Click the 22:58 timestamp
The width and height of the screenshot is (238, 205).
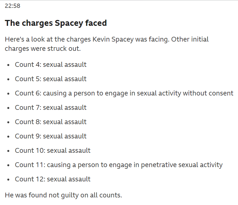12,6
